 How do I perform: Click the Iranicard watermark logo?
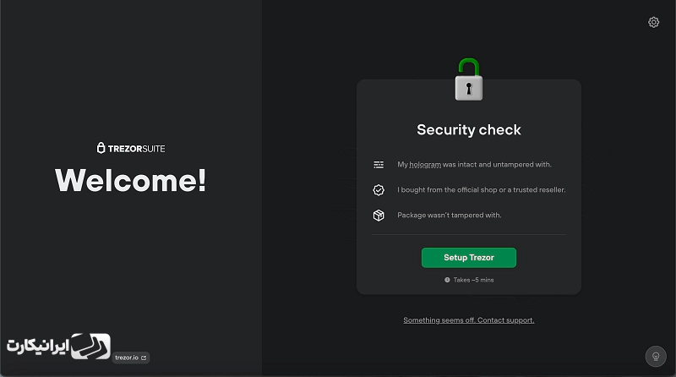[x=58, y=346]
